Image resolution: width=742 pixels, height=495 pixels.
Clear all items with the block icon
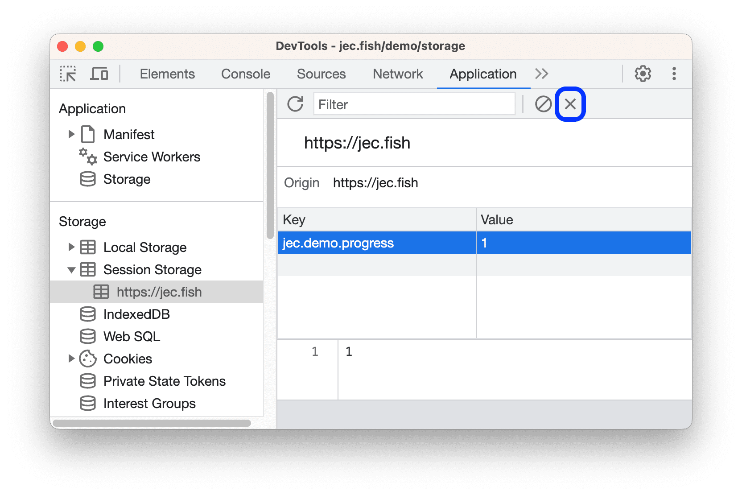[x=543, y=104]
